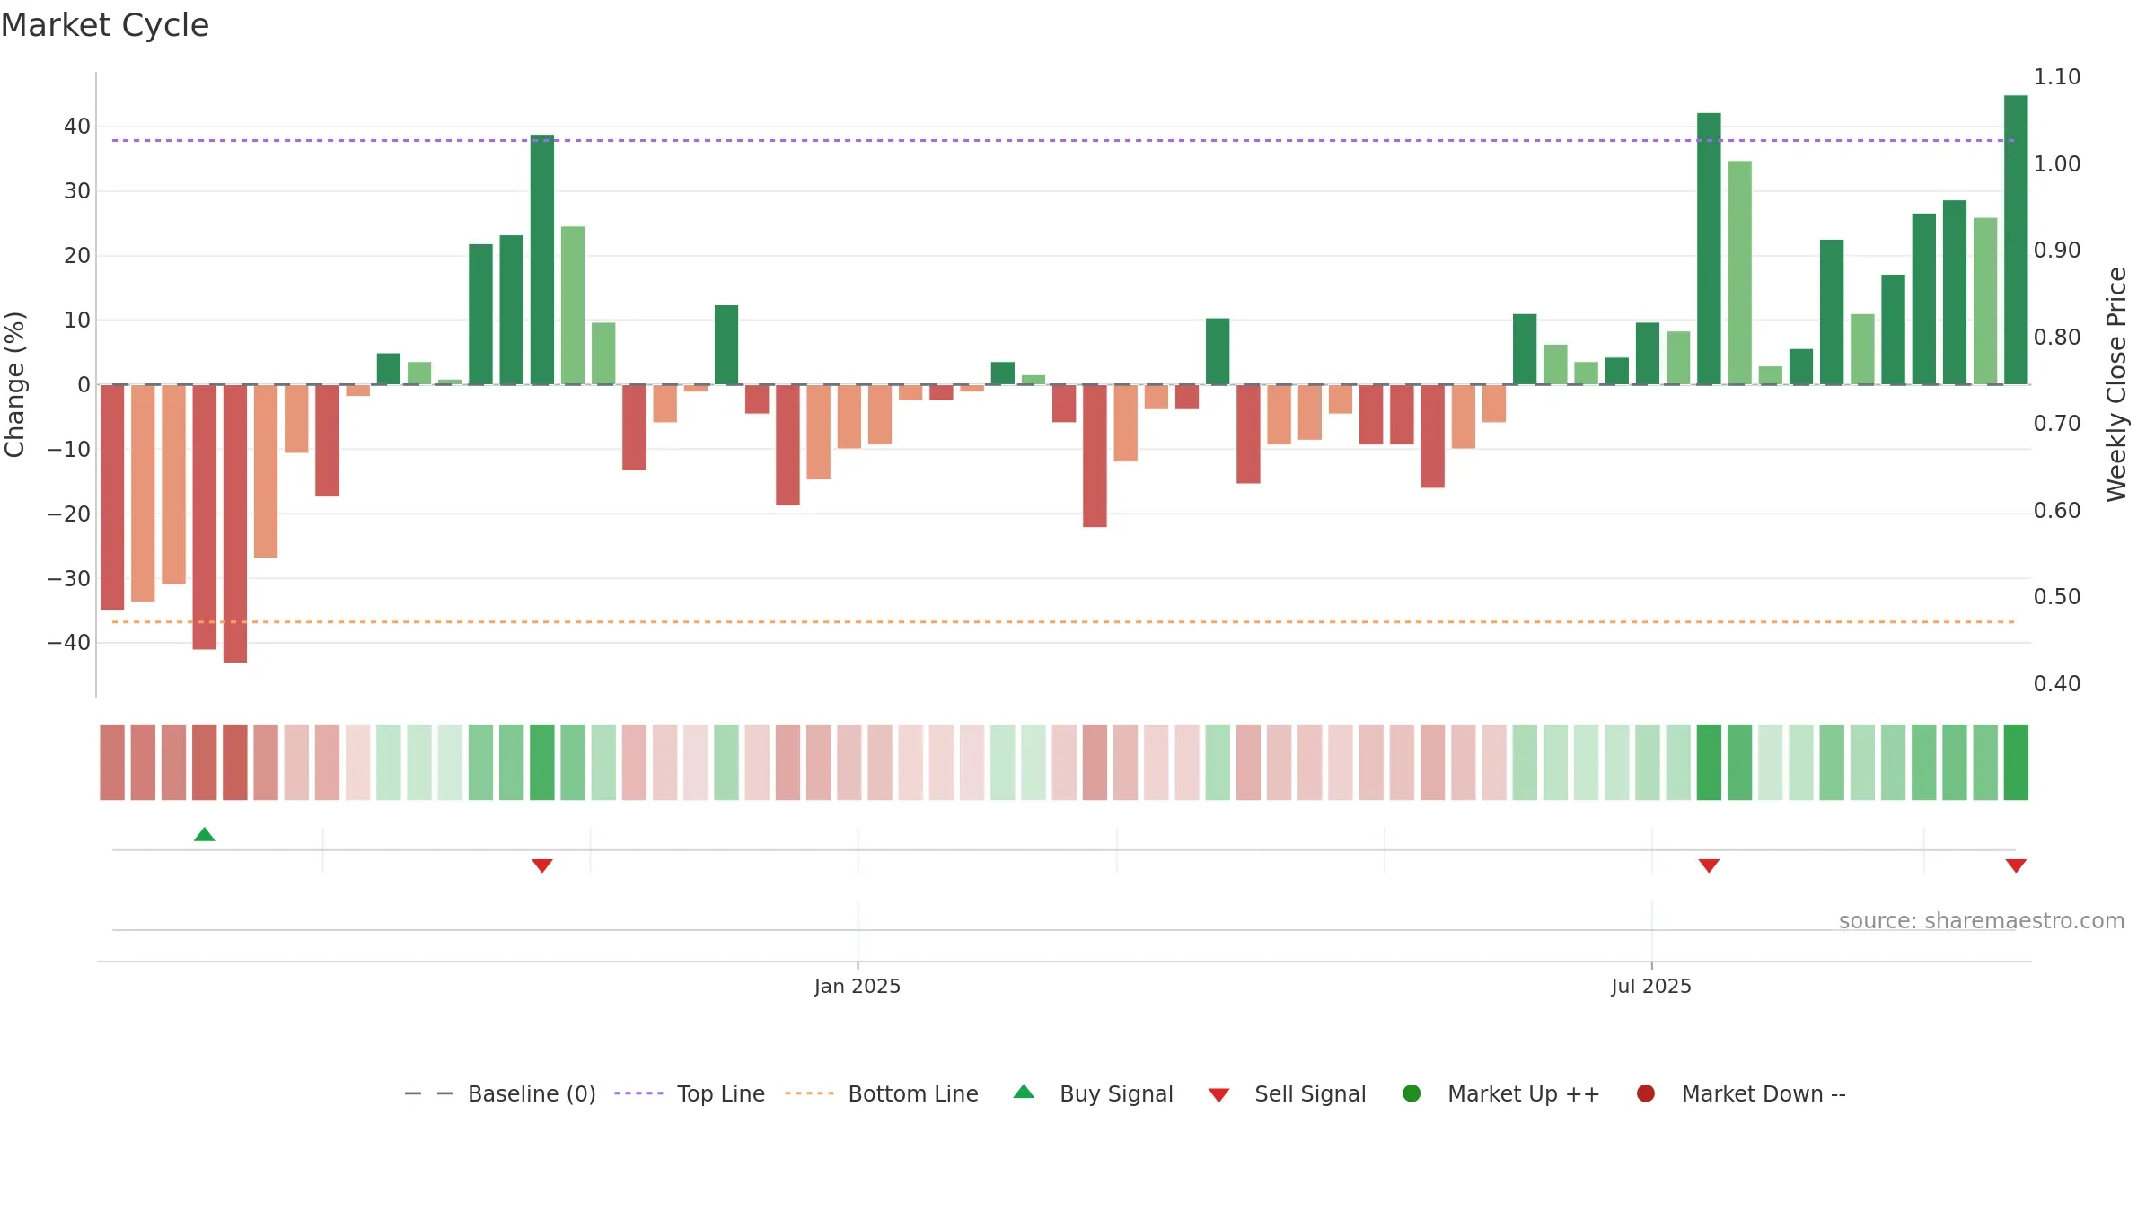Click the green Buy Signal triangle marker

(x=205, y=835)
